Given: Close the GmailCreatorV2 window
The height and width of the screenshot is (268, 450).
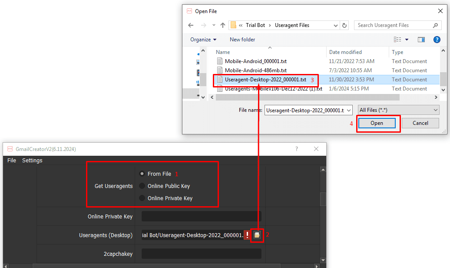Looking at the screenshot, I should (x=316, y=149).
